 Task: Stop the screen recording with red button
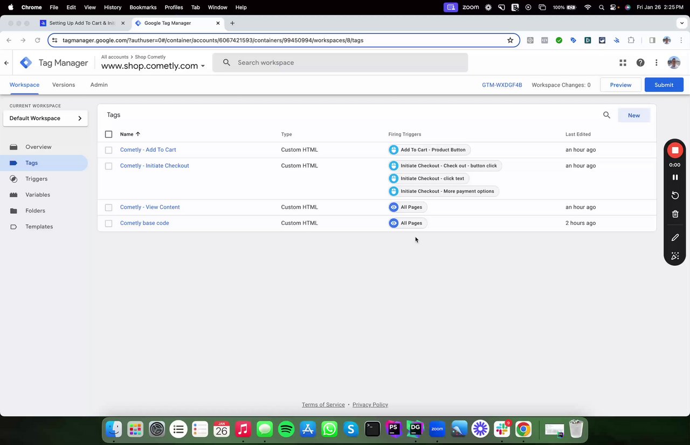(675, 150)
